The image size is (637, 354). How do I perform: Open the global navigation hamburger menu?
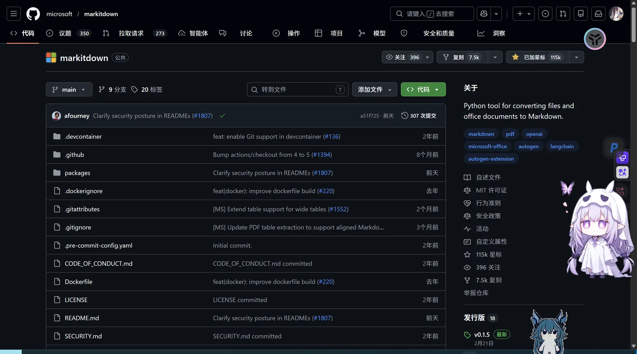click(14, 14)
